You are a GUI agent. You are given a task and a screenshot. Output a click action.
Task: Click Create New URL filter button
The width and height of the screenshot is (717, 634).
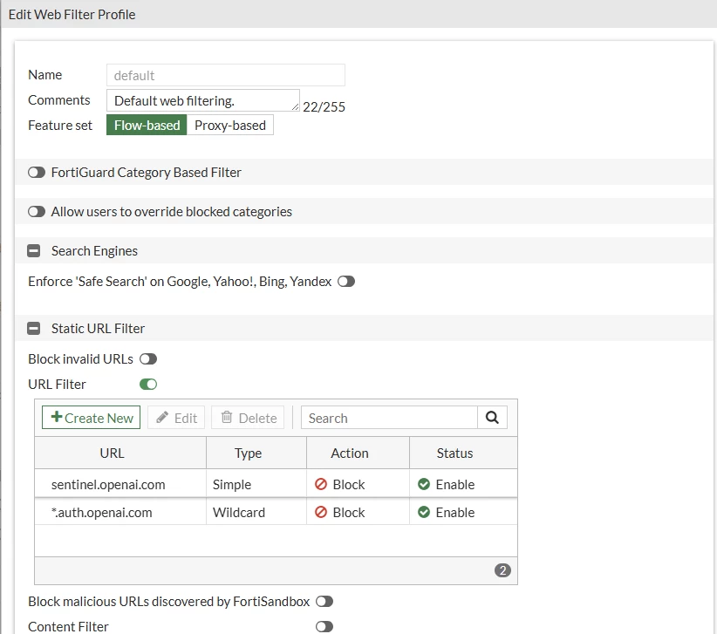pos(91,418)
